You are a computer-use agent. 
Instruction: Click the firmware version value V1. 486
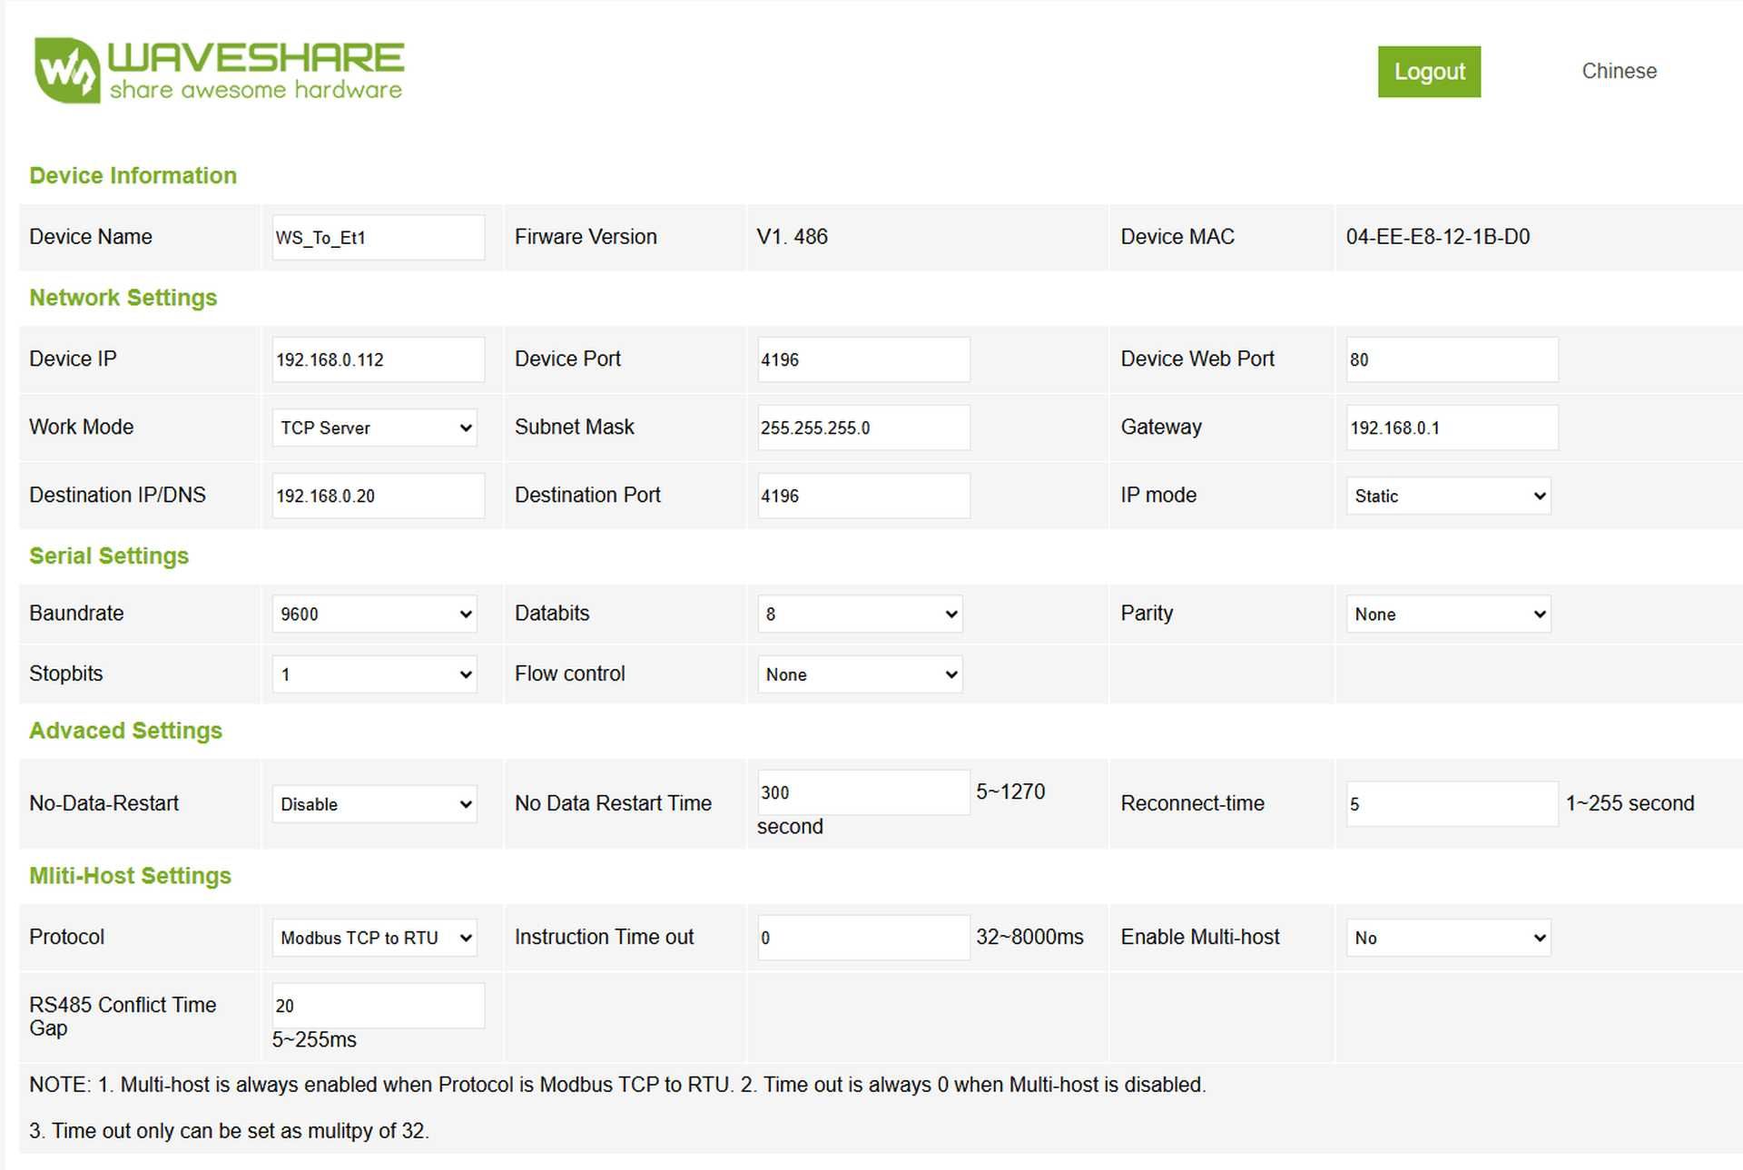[792, 237]
